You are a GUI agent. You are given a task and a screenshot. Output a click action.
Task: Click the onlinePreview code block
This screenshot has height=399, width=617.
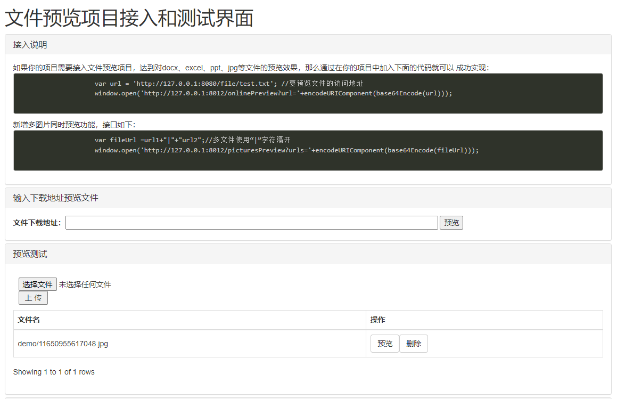308,93
